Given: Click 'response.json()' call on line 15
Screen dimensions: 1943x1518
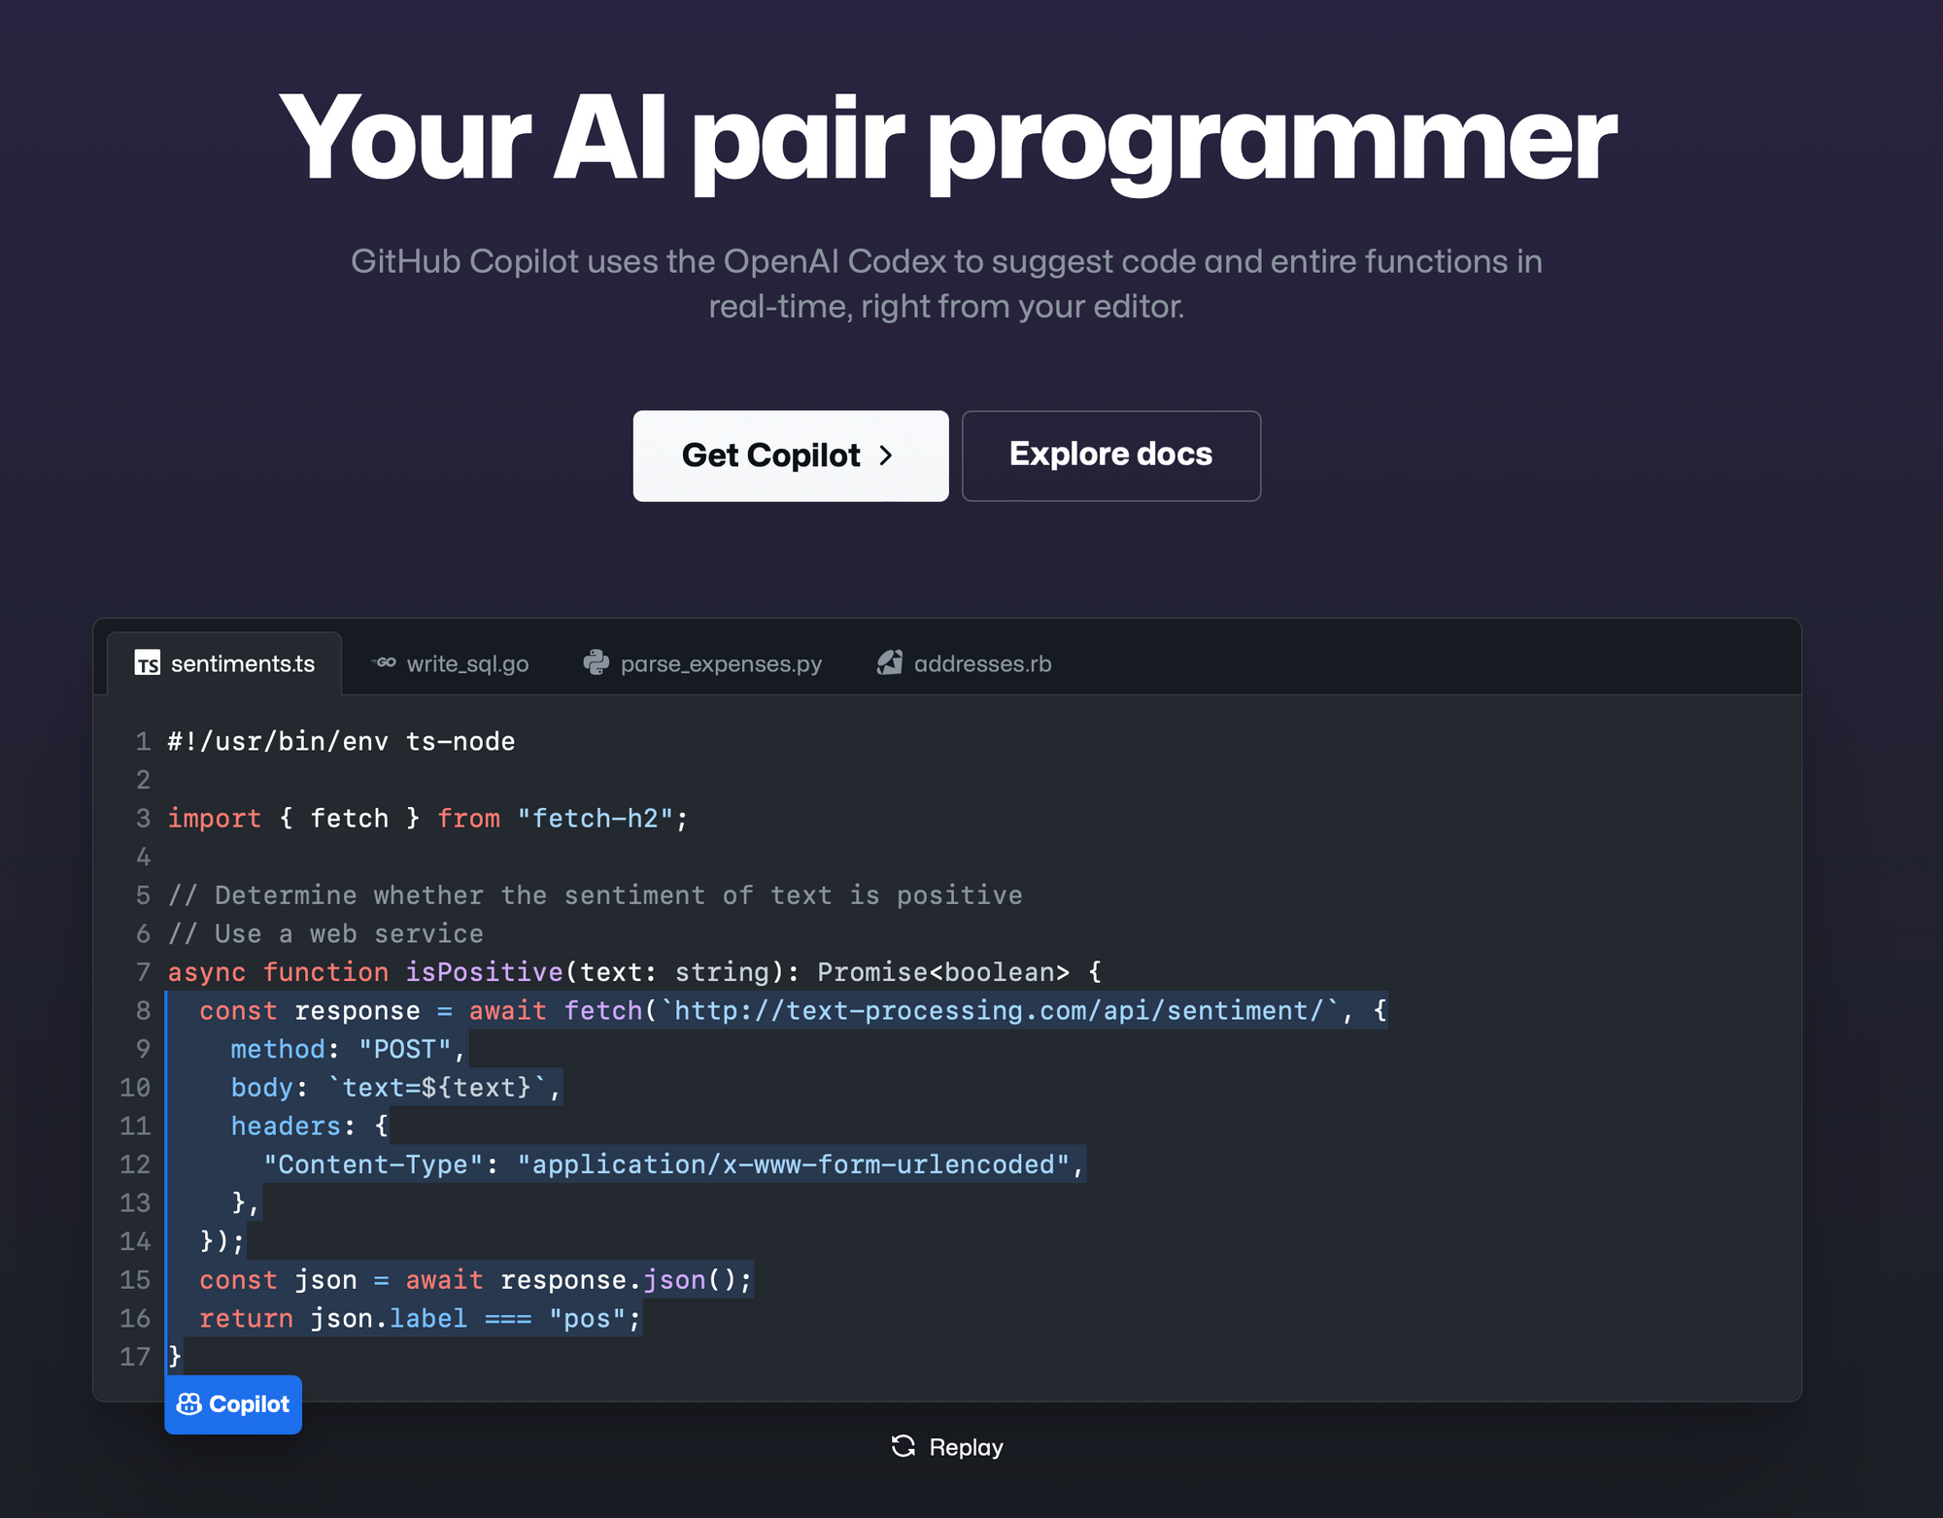Looking at the screenshot, I should coord(619,1280).
